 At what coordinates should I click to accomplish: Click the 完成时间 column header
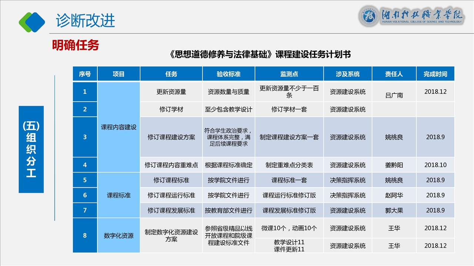tap(435, 74)
